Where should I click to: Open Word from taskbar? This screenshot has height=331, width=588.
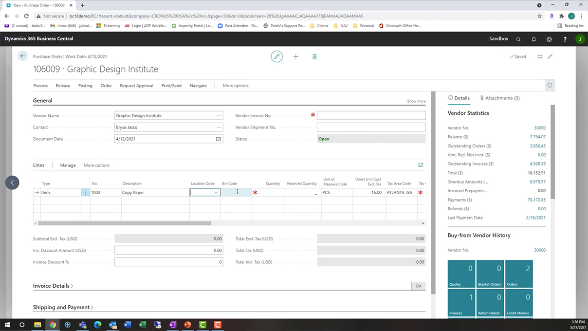coord(128,325)
